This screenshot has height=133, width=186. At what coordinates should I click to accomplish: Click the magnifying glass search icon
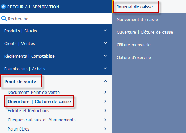tap(4, 19)
